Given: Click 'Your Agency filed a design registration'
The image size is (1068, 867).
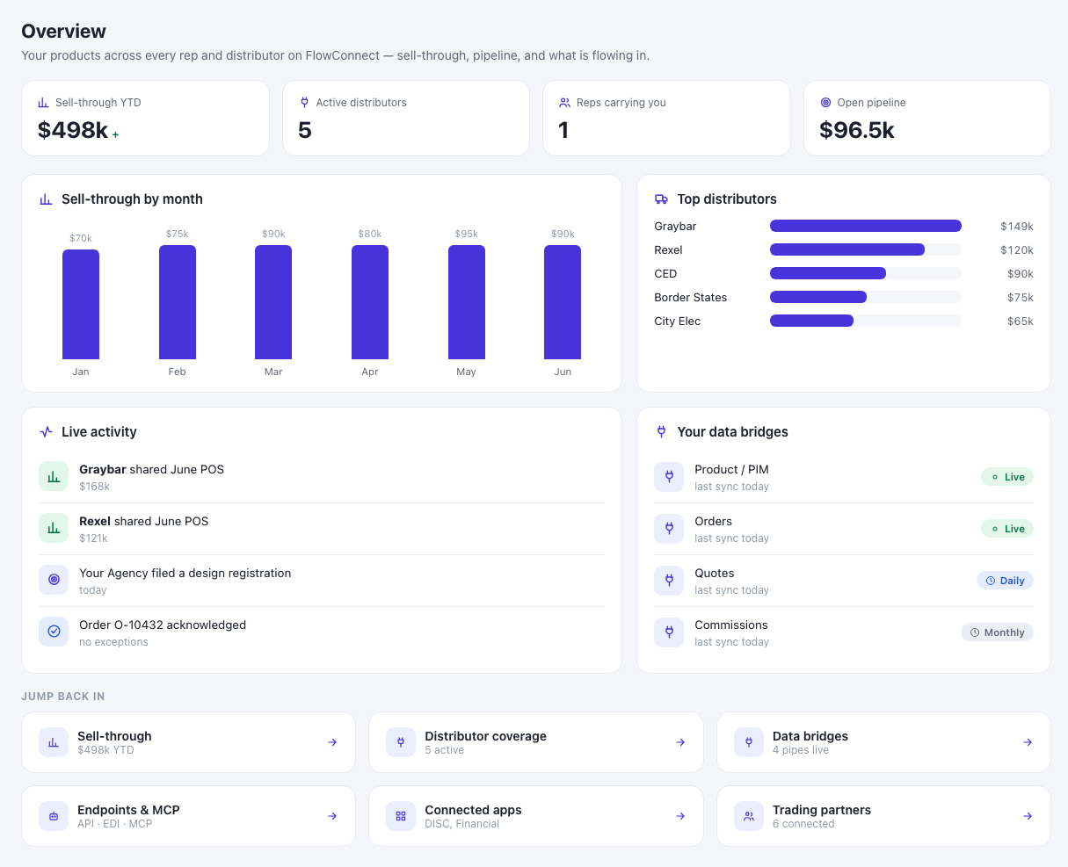Looking at the screenshot, I should tap(185, 573).
